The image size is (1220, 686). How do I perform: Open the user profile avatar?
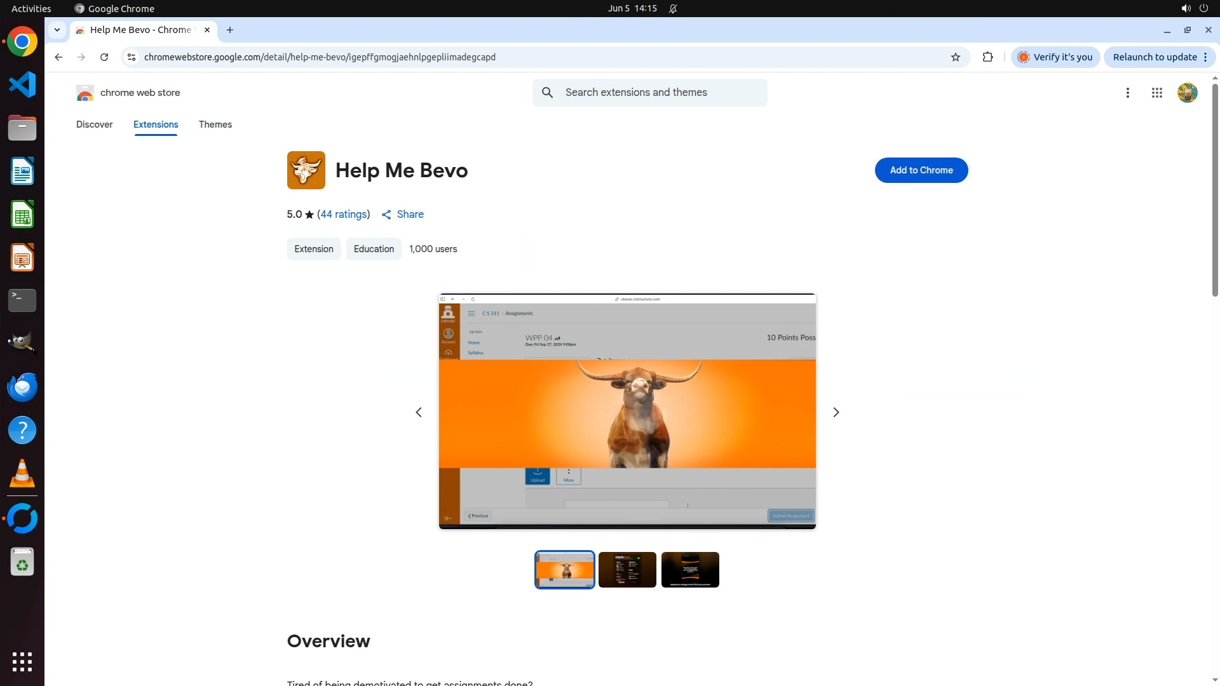[1187, 93]
